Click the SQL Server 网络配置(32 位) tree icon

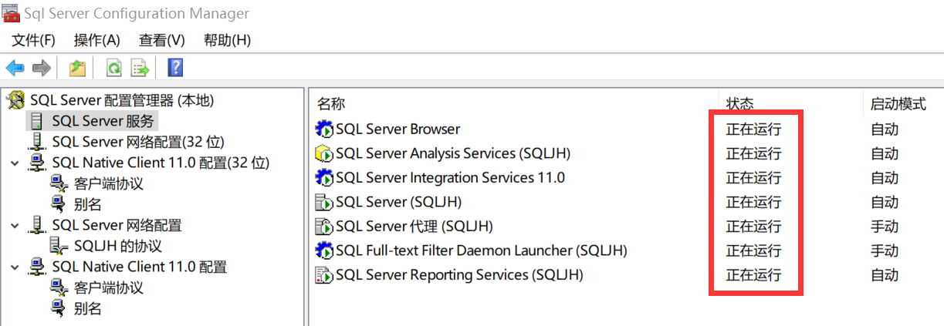(36, 142)
